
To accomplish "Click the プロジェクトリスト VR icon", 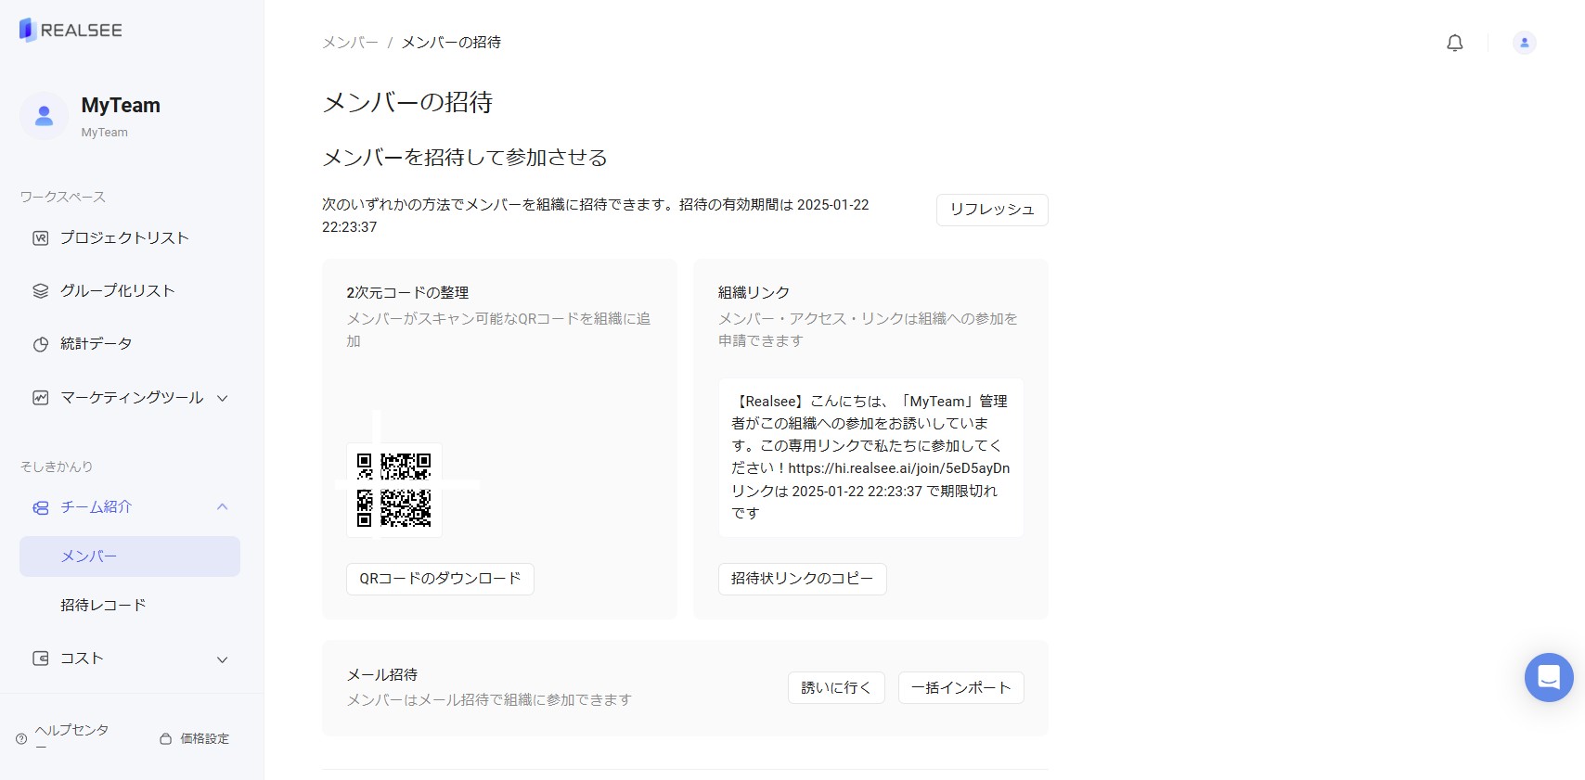I will point(41,238).
